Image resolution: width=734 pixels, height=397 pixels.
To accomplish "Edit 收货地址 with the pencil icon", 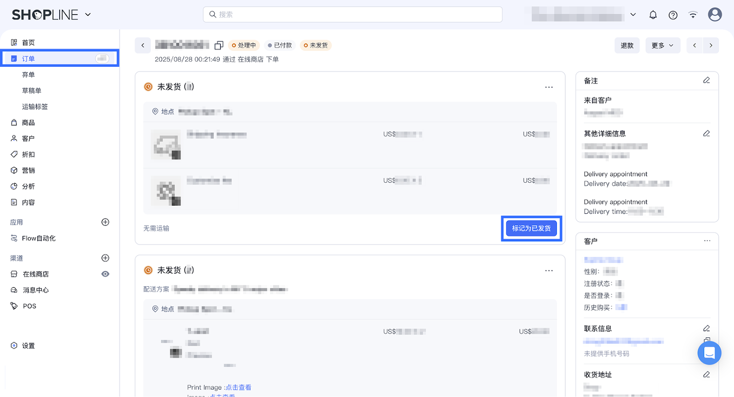I will tap(706, 375).
